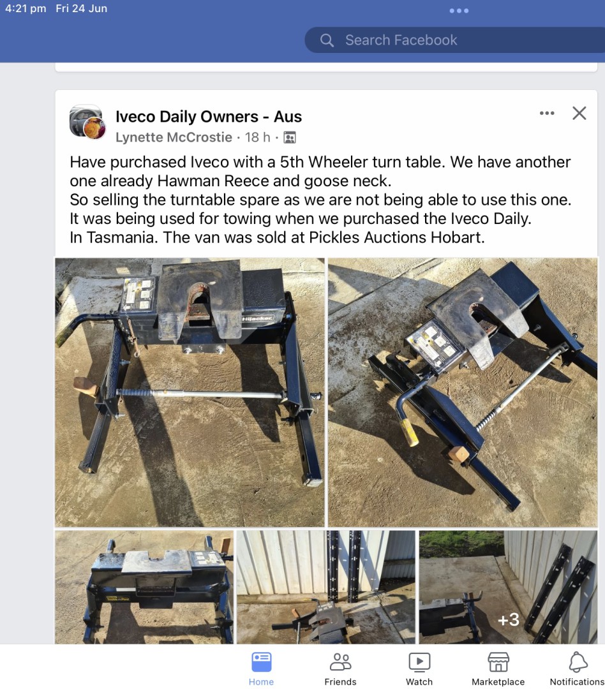The width and height of the screenshot is (605, 689).
Task: Open the bottom-left hitch front-view photo
Action: tap(144, 587)
